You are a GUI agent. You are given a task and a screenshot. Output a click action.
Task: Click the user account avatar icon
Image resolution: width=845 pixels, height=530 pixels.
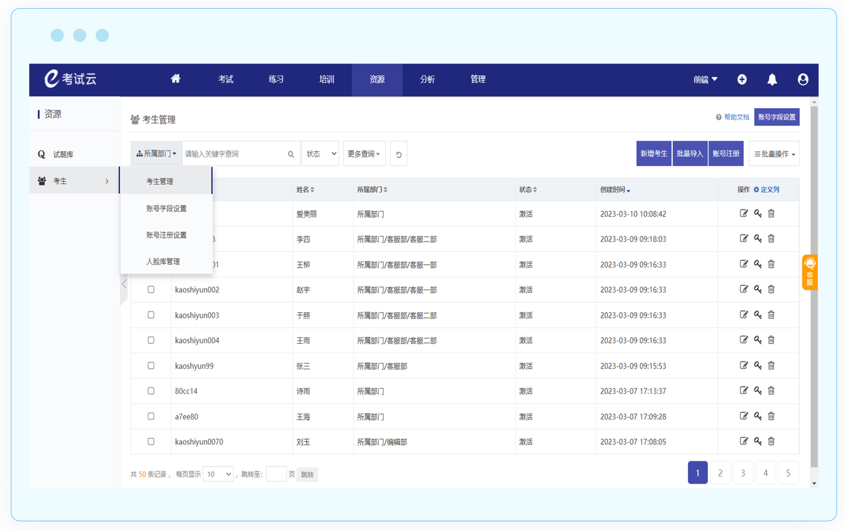click(803, 79)
